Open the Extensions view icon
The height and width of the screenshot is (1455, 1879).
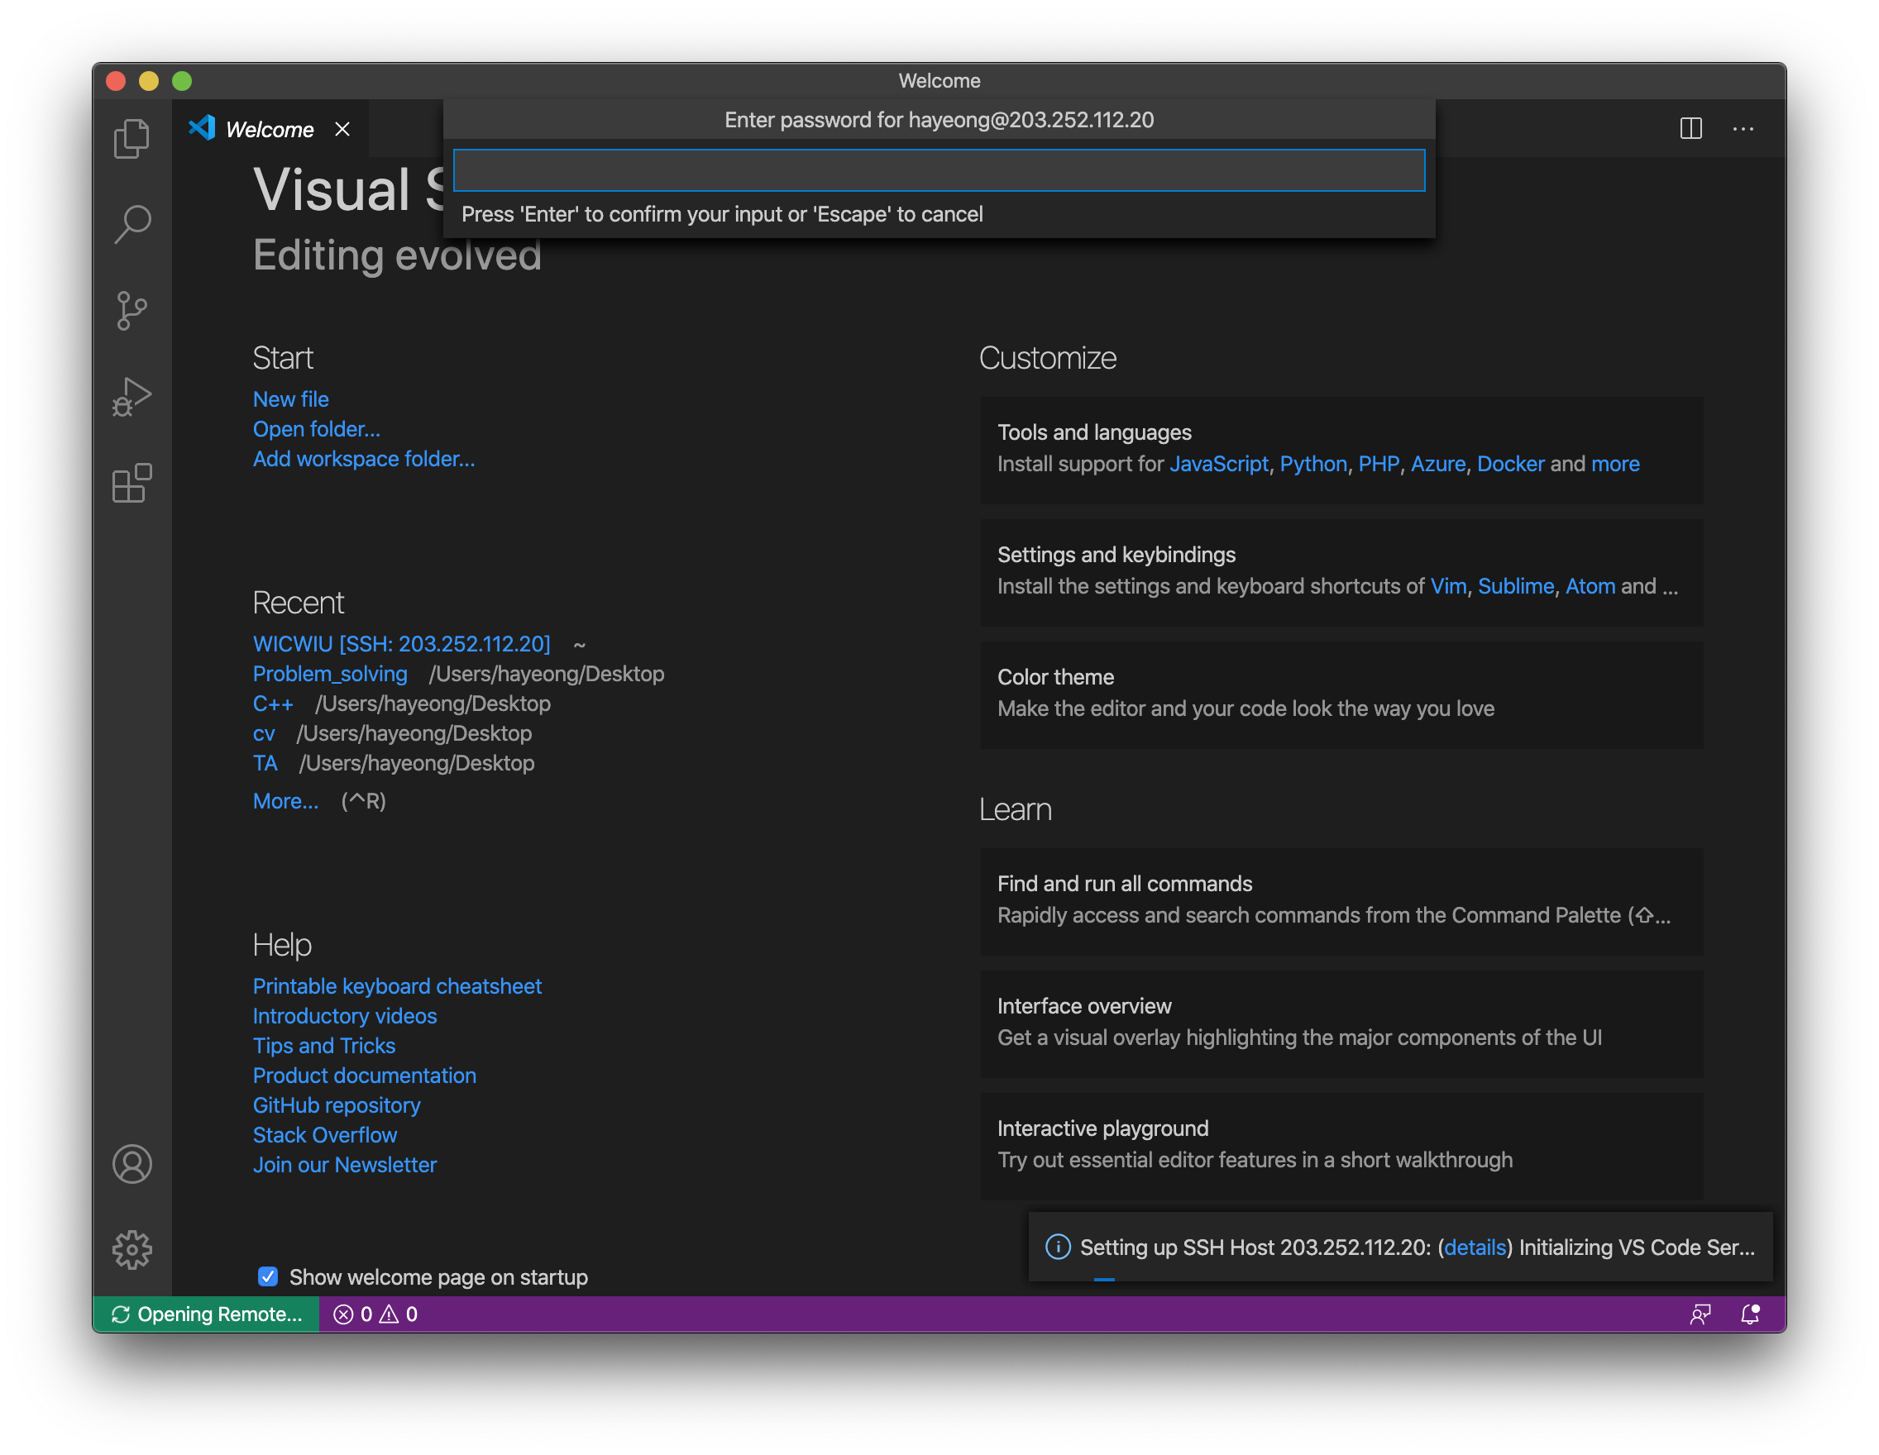[131, 484]
